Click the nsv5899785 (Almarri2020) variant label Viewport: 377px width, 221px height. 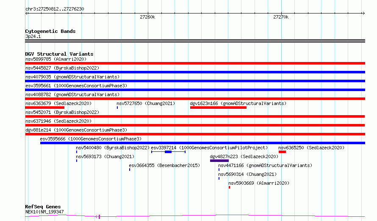(x=56, y=59)
